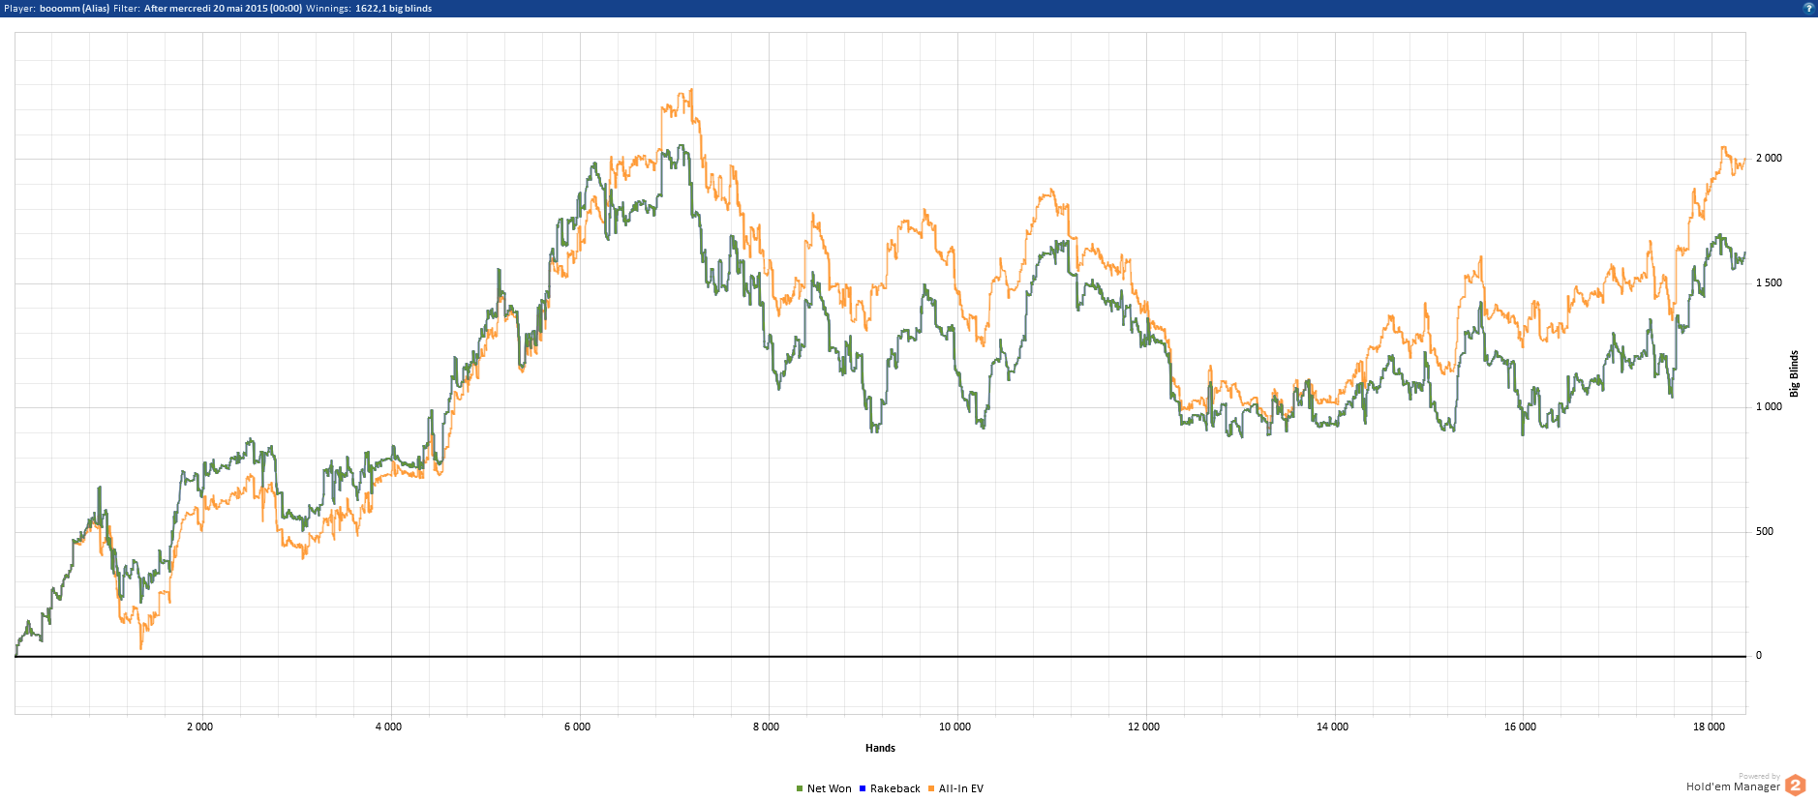Select the "Net Won" legend label
This screenshot has height=801, width=1818.
(x=830, y=788)
